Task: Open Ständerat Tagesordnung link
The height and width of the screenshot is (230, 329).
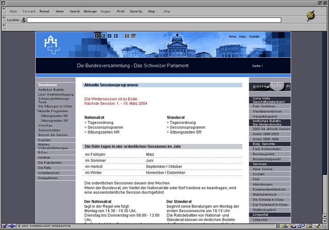Action: click(x=183, y=123)
